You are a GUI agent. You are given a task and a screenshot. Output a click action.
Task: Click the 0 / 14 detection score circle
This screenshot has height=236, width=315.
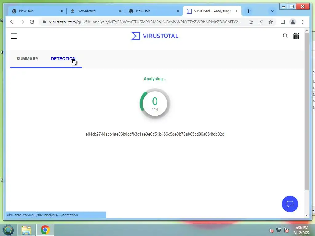coord(155,103)
